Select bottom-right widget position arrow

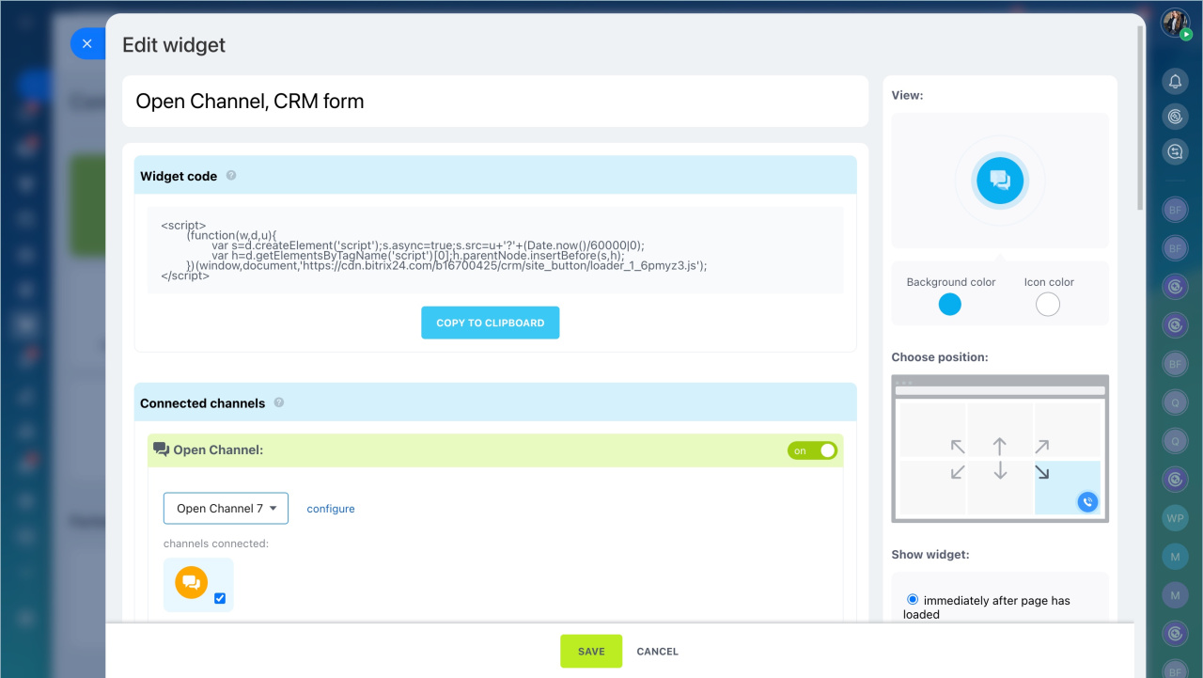tap(1042, 472)
